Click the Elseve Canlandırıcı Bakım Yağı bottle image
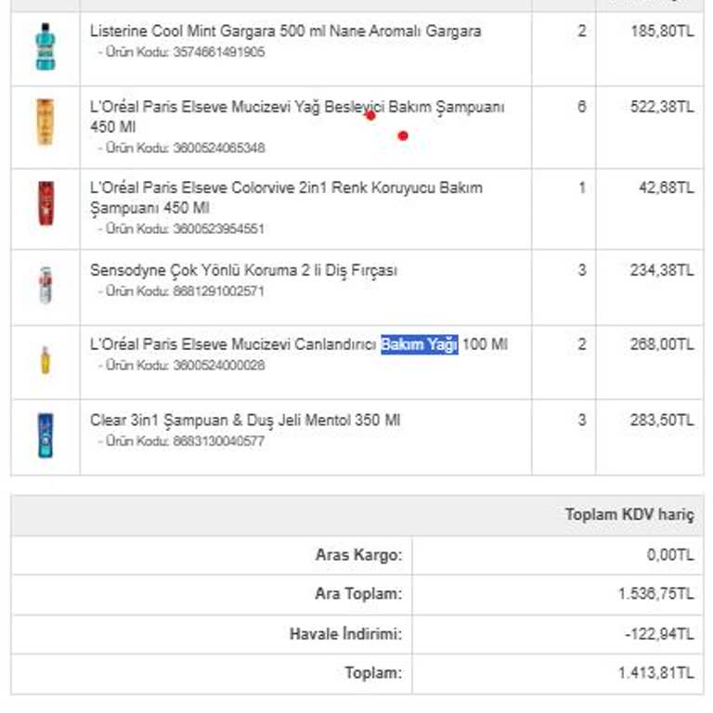This screenshot has width=713, height=713. pyautogui.click(x=45, y=360)
